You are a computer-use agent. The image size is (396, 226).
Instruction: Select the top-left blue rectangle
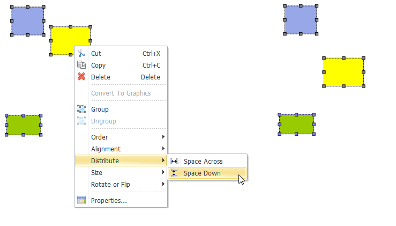(28, 21)
